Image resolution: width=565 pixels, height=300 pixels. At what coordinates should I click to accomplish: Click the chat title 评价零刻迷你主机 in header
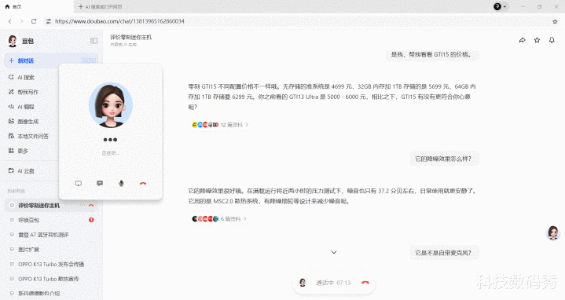[x=130, y=37]
